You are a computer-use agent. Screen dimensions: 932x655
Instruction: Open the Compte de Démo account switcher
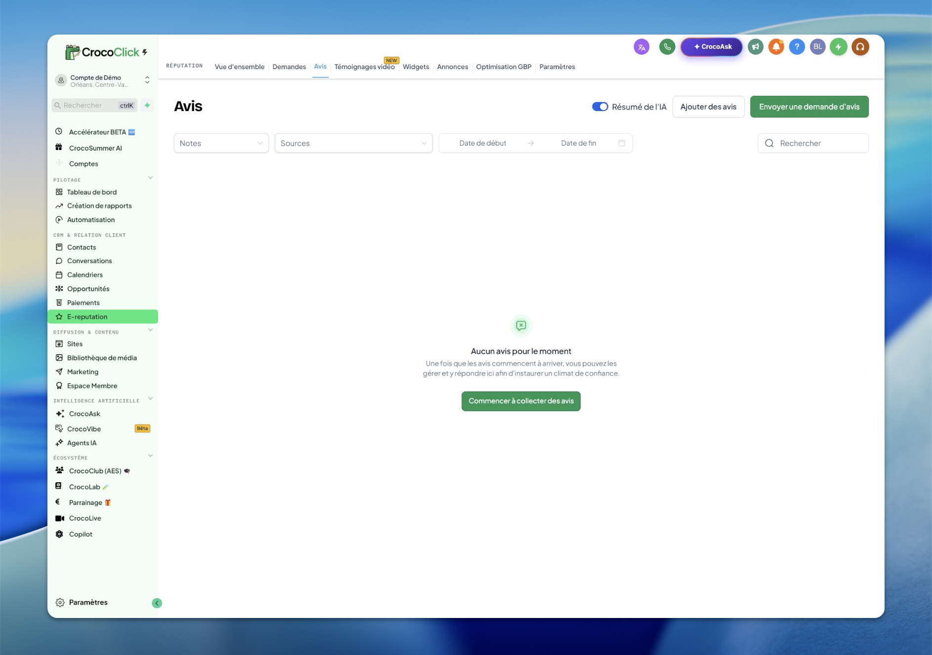coord(103,81)
